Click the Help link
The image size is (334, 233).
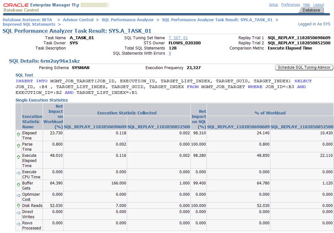[x=306, y=5]
